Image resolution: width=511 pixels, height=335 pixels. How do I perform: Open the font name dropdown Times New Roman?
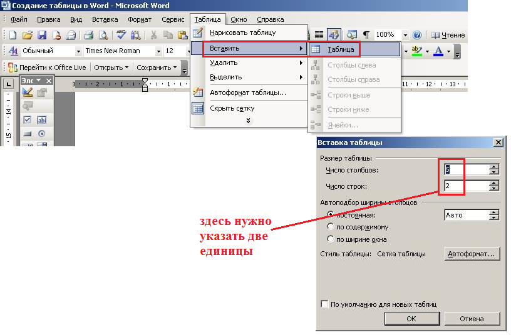point(158,51)
